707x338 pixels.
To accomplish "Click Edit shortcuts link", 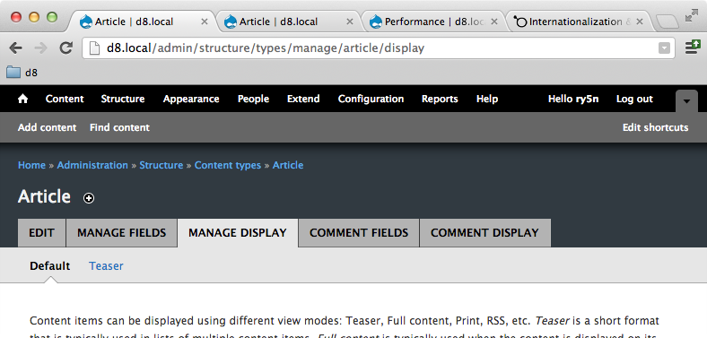I will point(655,127).
